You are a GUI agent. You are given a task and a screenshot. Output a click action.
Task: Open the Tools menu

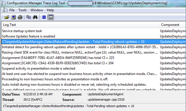click(22, 10)
